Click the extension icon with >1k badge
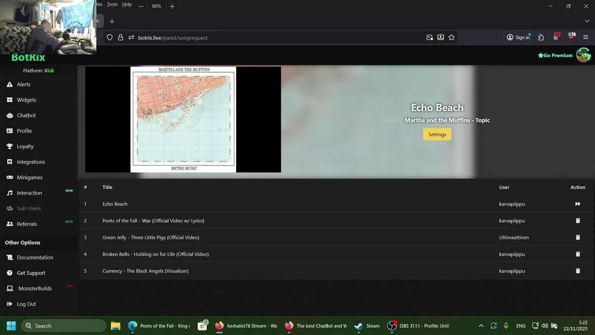 (571, 37)
